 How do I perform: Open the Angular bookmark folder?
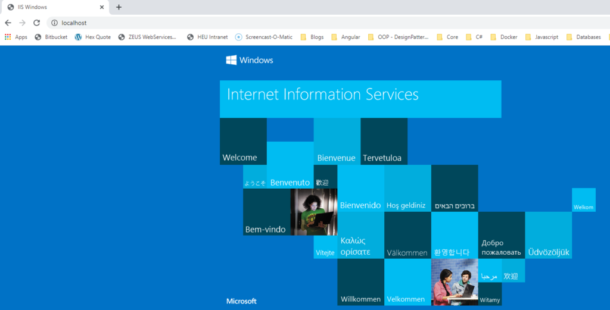346,37
